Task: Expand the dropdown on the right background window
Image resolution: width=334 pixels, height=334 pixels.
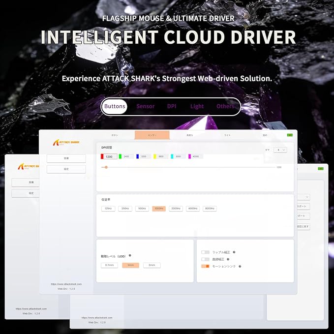Action: (304, 197)
